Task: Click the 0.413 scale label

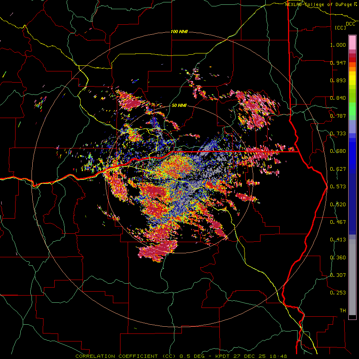Action: [x=338, y=239]
